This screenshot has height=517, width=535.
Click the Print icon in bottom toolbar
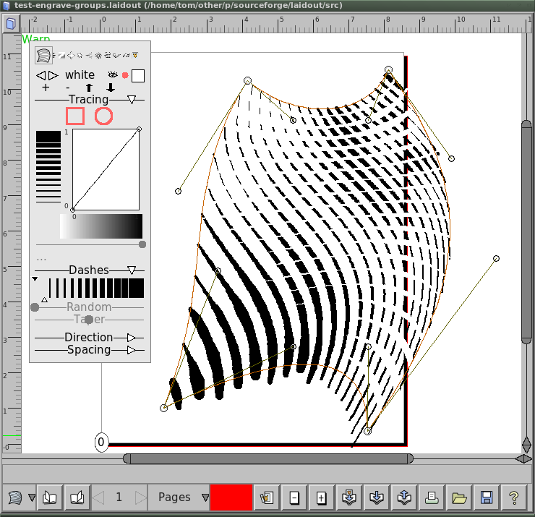(x=431, y=497)
